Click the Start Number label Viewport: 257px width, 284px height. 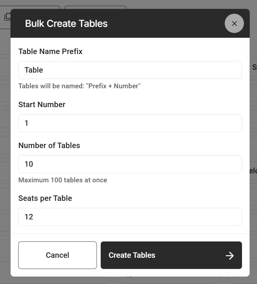tap(42, 104)
